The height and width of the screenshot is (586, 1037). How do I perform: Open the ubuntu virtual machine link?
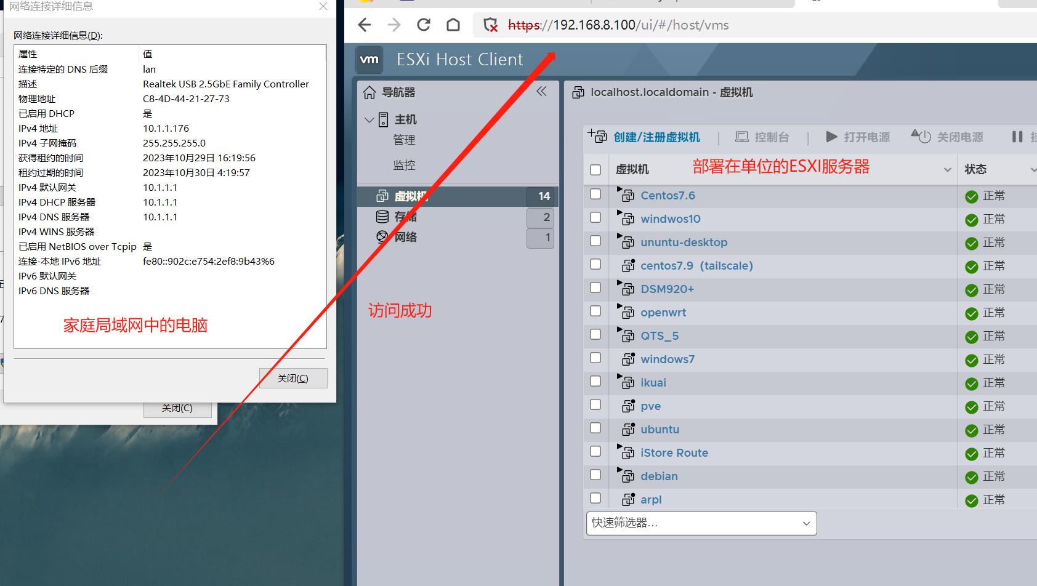[x=660, y=429]
